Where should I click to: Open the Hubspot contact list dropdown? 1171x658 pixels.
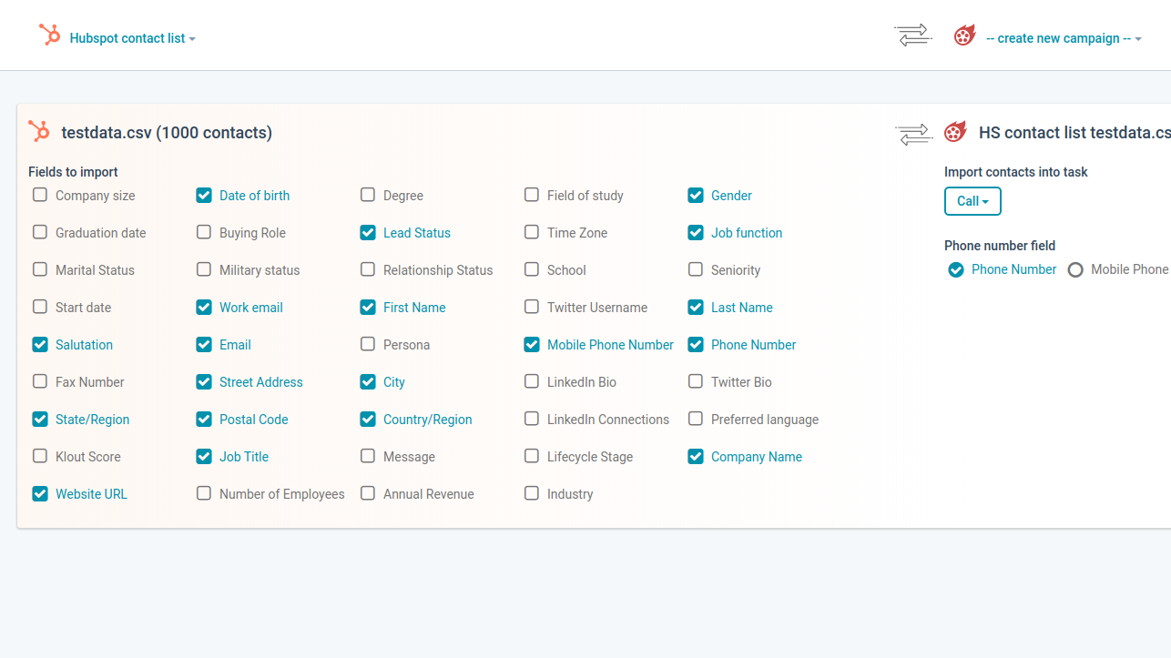132,38
